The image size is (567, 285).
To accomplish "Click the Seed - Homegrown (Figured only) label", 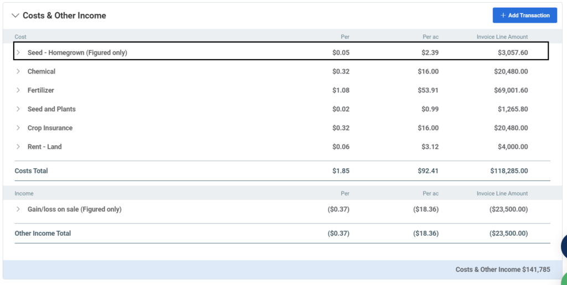I will [78, 53].
